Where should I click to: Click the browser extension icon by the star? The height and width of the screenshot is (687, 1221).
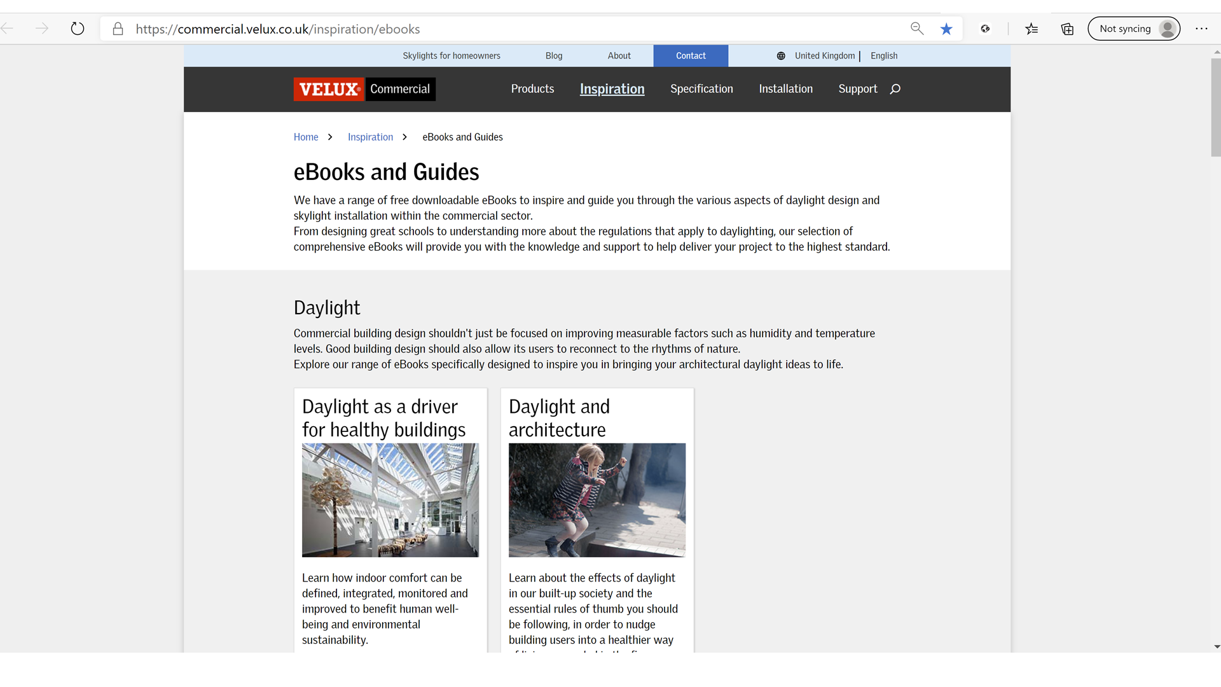pos(985,29)
